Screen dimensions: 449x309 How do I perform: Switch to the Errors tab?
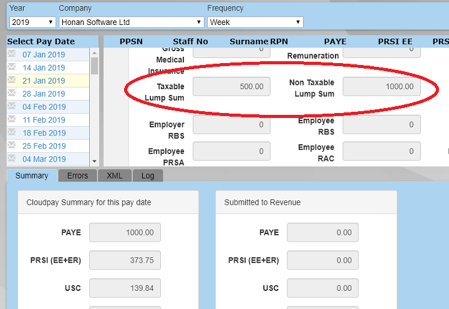(78, 176)
